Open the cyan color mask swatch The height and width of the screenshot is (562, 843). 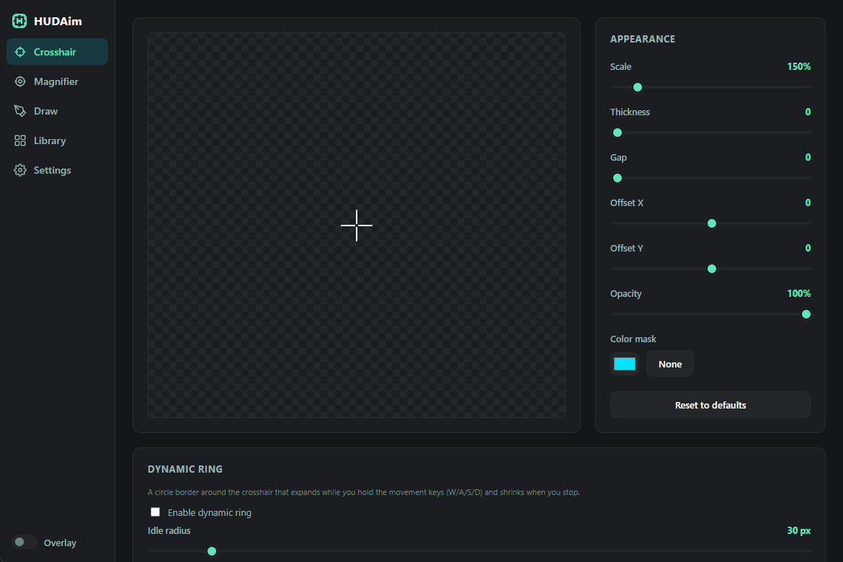625,364
